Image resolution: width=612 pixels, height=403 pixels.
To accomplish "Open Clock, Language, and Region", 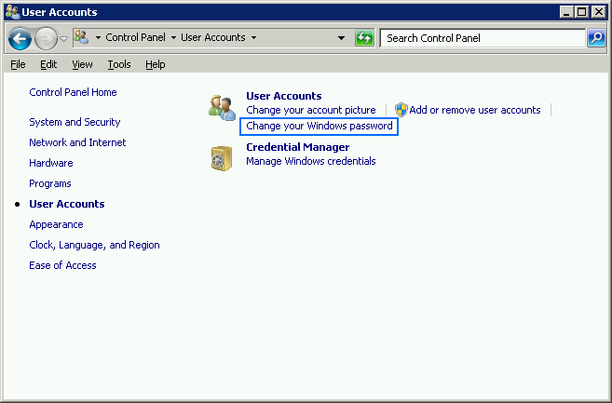I will click(x=94, y=245).
